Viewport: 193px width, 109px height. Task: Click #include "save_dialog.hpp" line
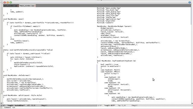[x=109, y=14]
